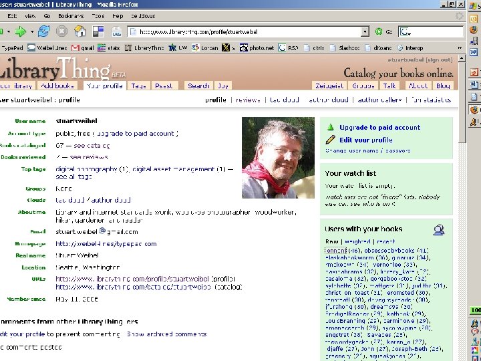Open the author gallery link

(379, 100)
